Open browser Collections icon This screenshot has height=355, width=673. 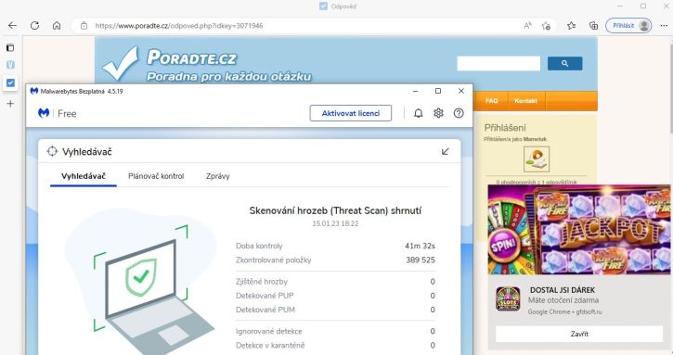click(x=593, y=26)
